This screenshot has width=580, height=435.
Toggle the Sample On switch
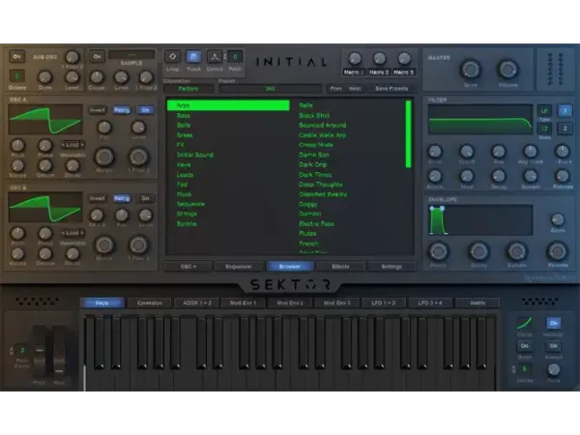point(97,57)
